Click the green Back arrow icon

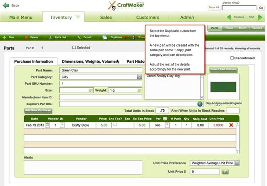pos(6,6)
